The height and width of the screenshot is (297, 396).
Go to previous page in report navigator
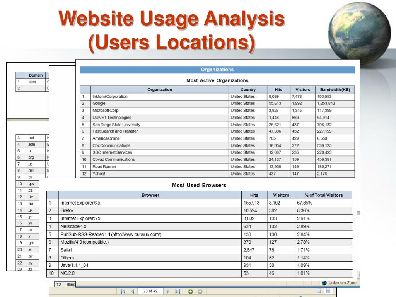point(132,291)
